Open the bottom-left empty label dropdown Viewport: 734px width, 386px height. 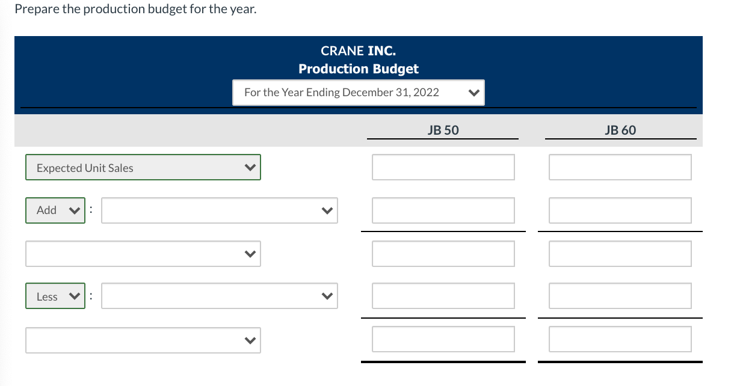tap(143, 340)
